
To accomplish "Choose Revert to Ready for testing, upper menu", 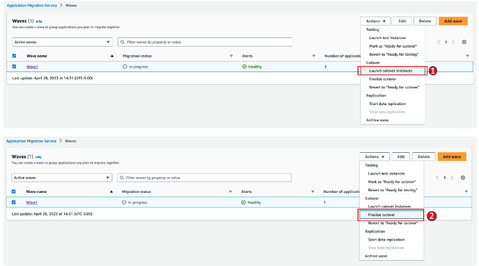I will tap(394, 54).
